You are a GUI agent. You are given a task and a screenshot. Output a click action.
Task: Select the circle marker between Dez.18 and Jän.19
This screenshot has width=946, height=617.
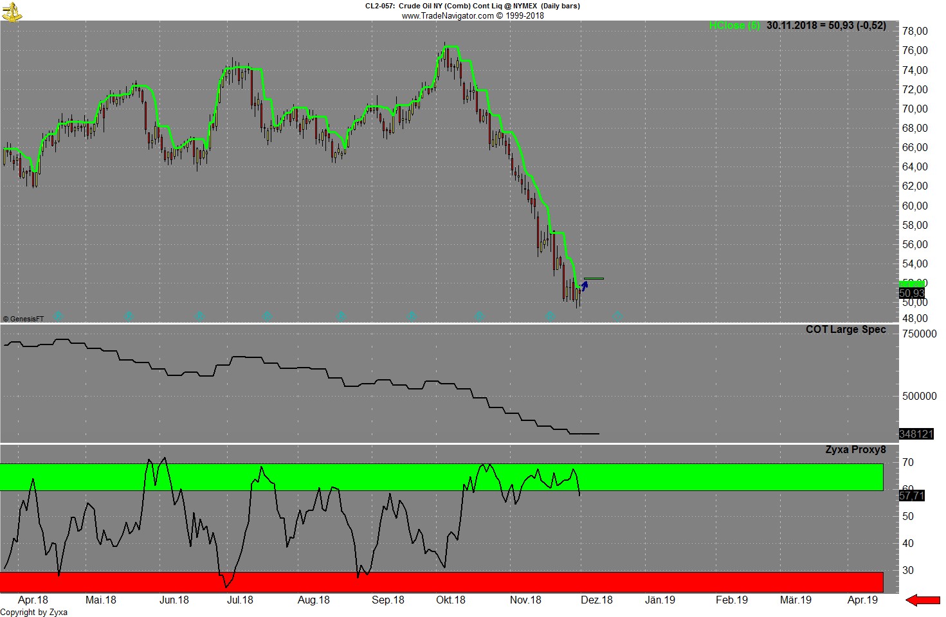pyautogui.click(x=617, y=316)
